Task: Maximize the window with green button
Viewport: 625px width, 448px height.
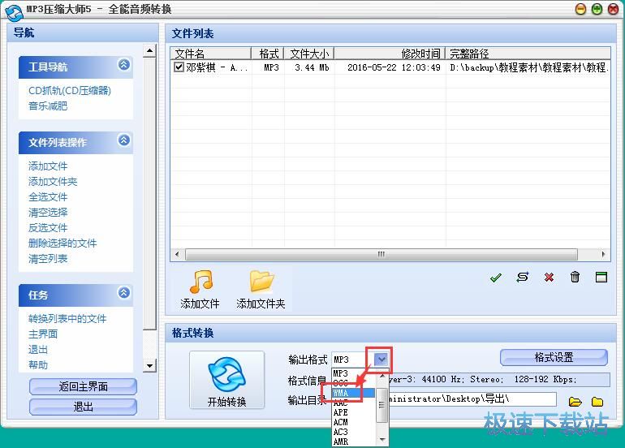Action: pyautogui.click(x=597, y=9)
